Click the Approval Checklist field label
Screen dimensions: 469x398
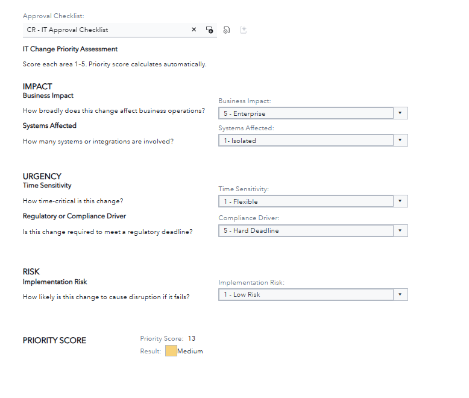click(x=54, y=16)
